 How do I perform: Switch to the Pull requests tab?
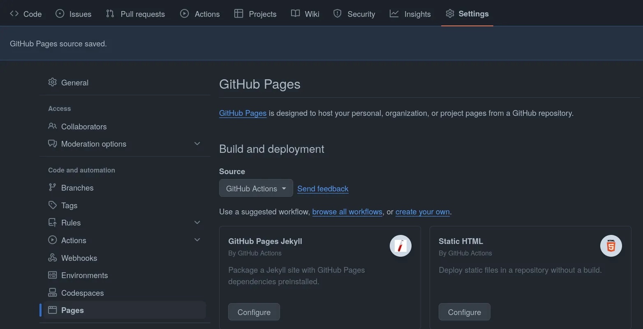pyautogui.click(x=136, y=14)
